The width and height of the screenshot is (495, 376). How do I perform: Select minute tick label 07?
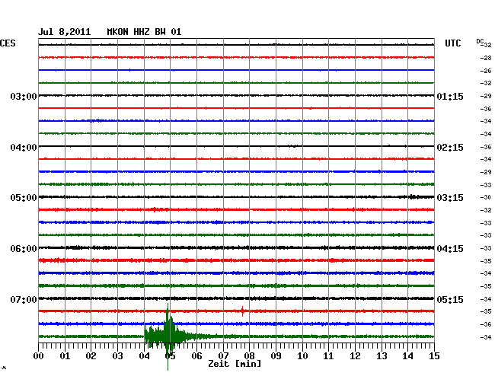(x=223, y=356)
